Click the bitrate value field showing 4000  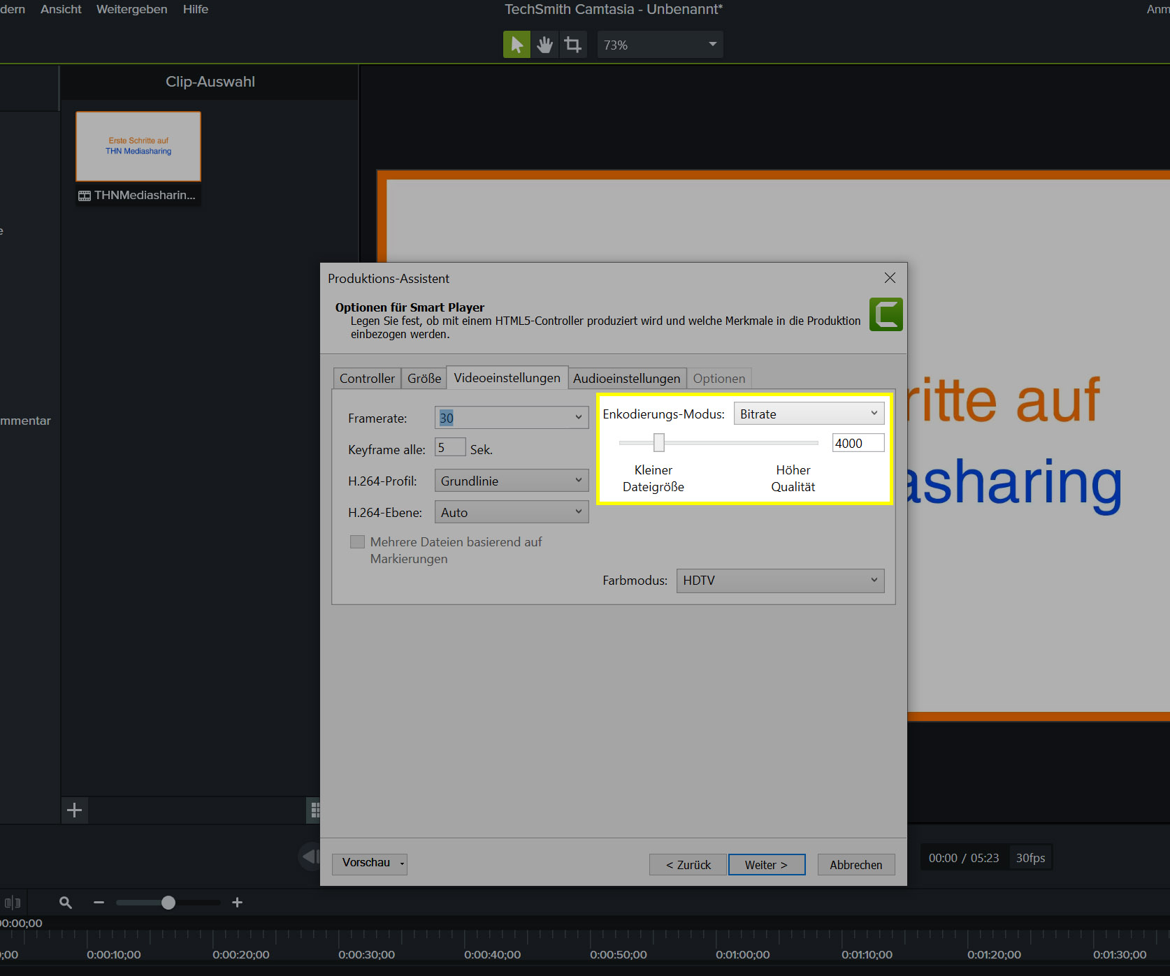pyautogui.click(x=858, y=443)
